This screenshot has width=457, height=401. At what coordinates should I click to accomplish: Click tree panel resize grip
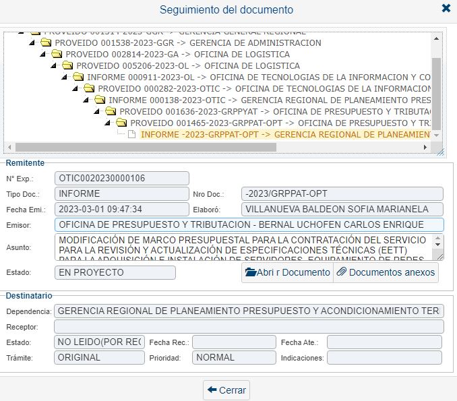(x=440, y=152)
